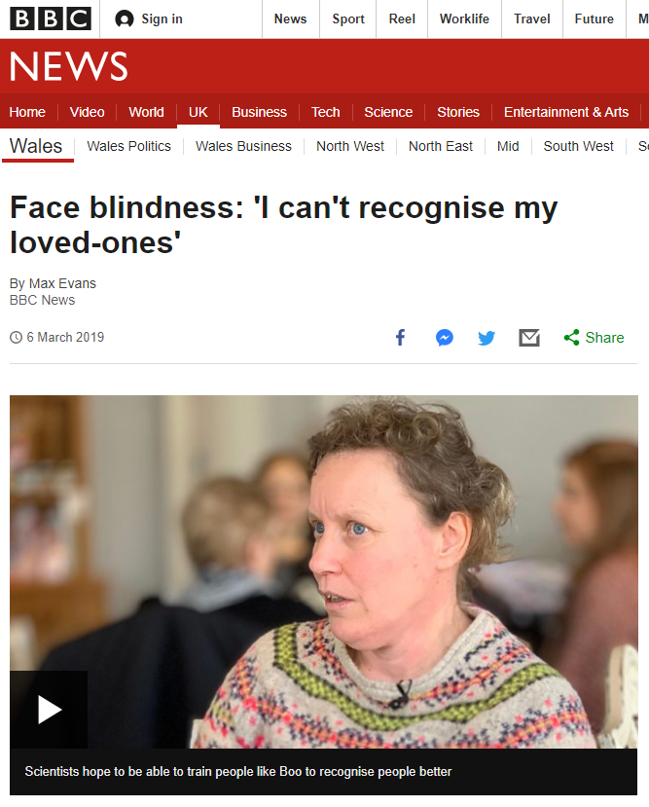Screen dimensions: 649x807
Task: Open the Share options
Action: click(x=594, y=338)
